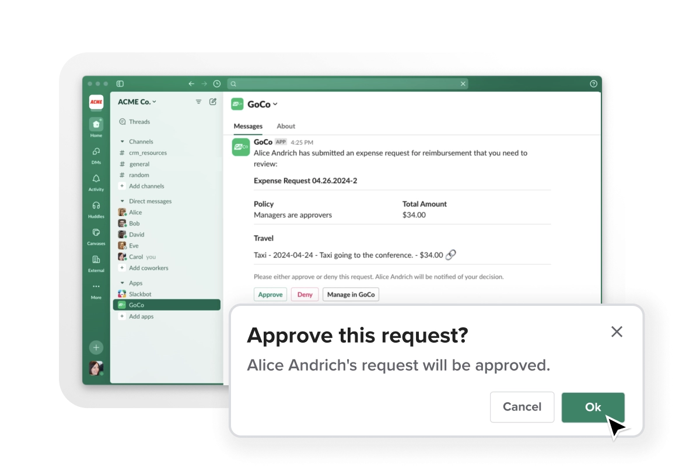Click in the top search field
Viewport: 700px width, 467px height.
click(347, 84)
